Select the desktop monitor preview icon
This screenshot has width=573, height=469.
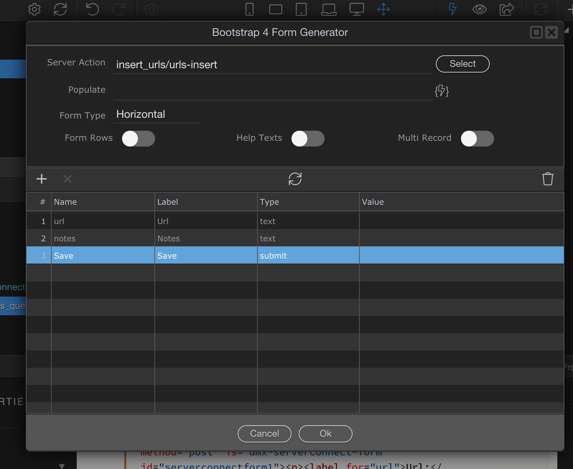(x=357, y=9)
